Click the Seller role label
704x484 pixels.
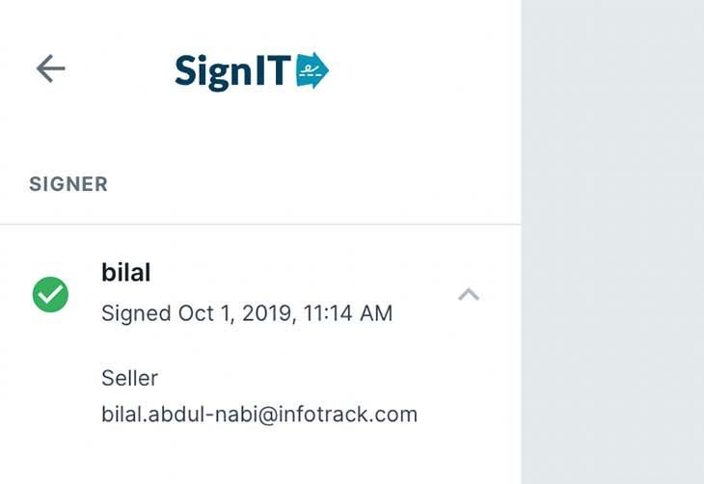129,377
